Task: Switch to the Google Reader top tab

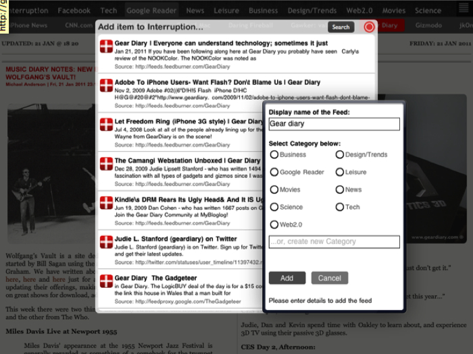Action: pos(151,11)
